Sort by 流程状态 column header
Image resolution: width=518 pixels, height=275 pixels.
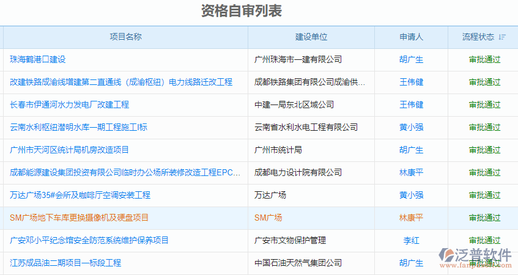pyautogui.click(x=478, y=37)
